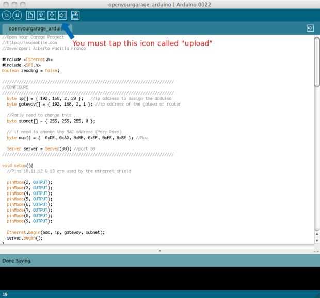Open a sketch with the Open icon

coord(41,16)
